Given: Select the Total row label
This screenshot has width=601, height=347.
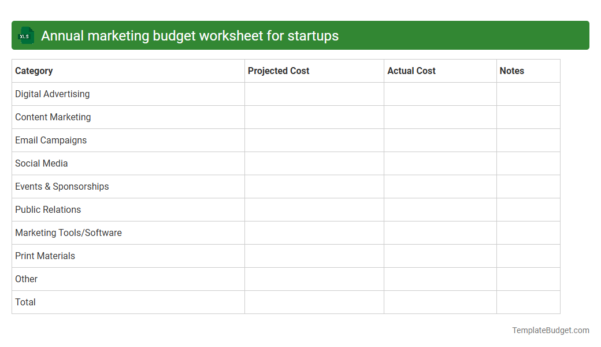Looking at the screenshot, I should coord(25,302).
